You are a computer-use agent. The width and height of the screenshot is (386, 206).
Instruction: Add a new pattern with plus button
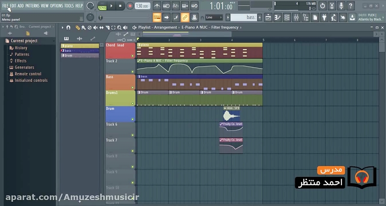click(x=259, y=18)
